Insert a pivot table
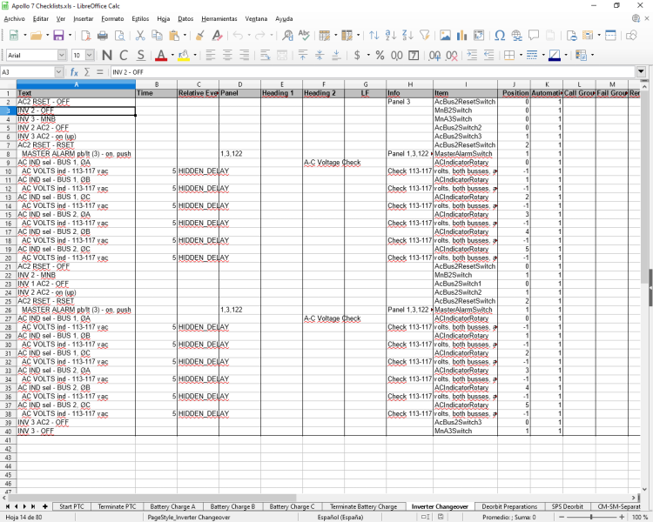 (x=479, y=36)
